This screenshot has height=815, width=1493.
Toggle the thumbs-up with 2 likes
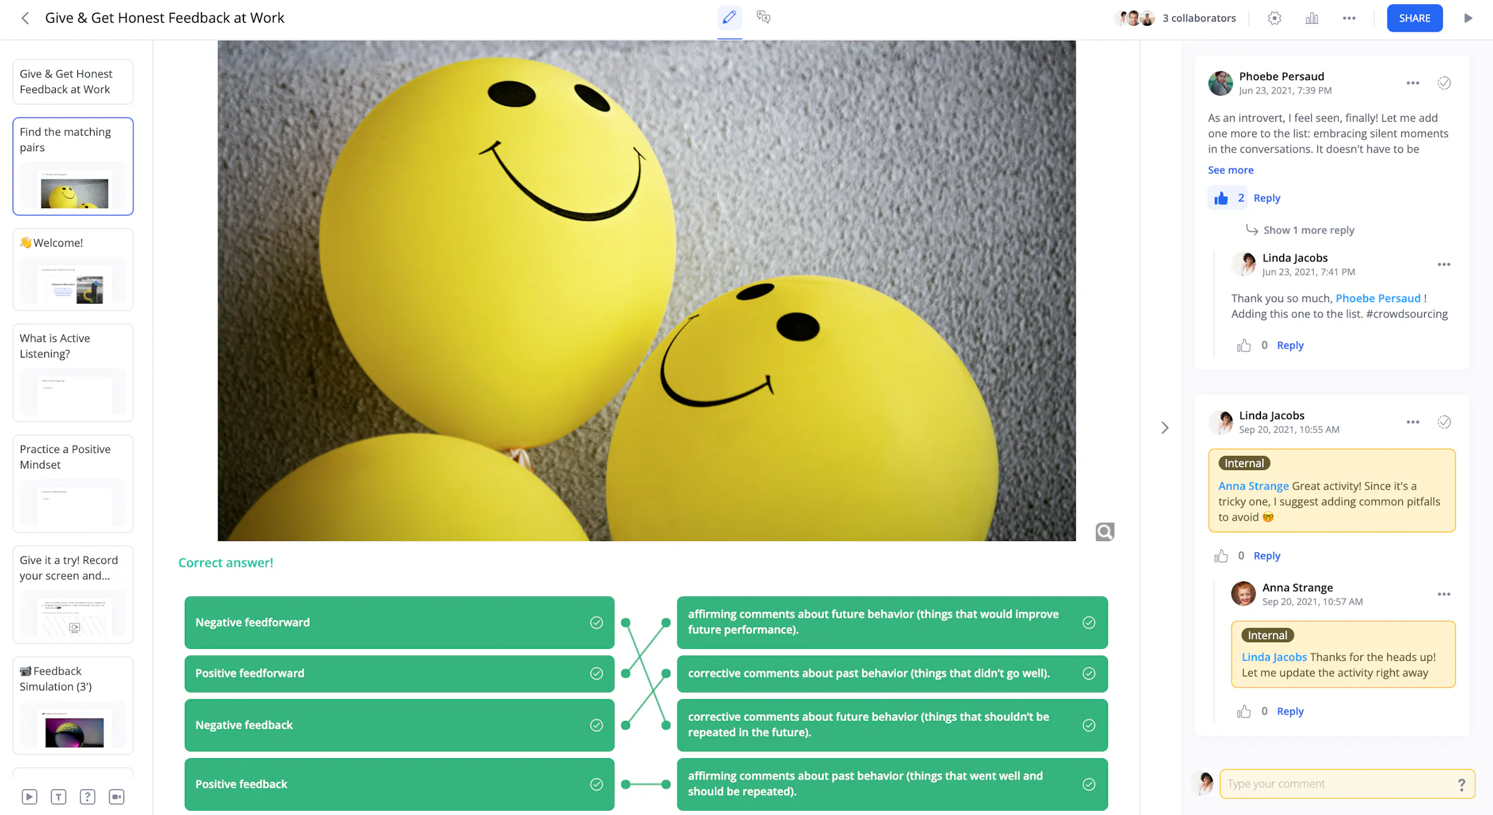[x=1227, y=198]
